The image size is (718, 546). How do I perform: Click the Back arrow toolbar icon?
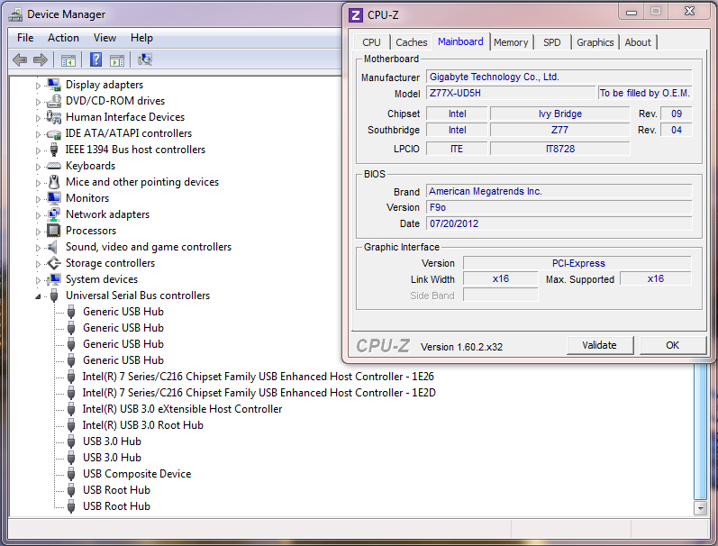click(20, 60)
